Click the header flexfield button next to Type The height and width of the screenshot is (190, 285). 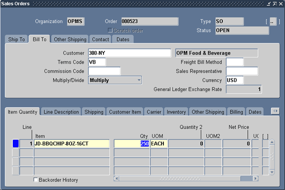click(273, 22)
